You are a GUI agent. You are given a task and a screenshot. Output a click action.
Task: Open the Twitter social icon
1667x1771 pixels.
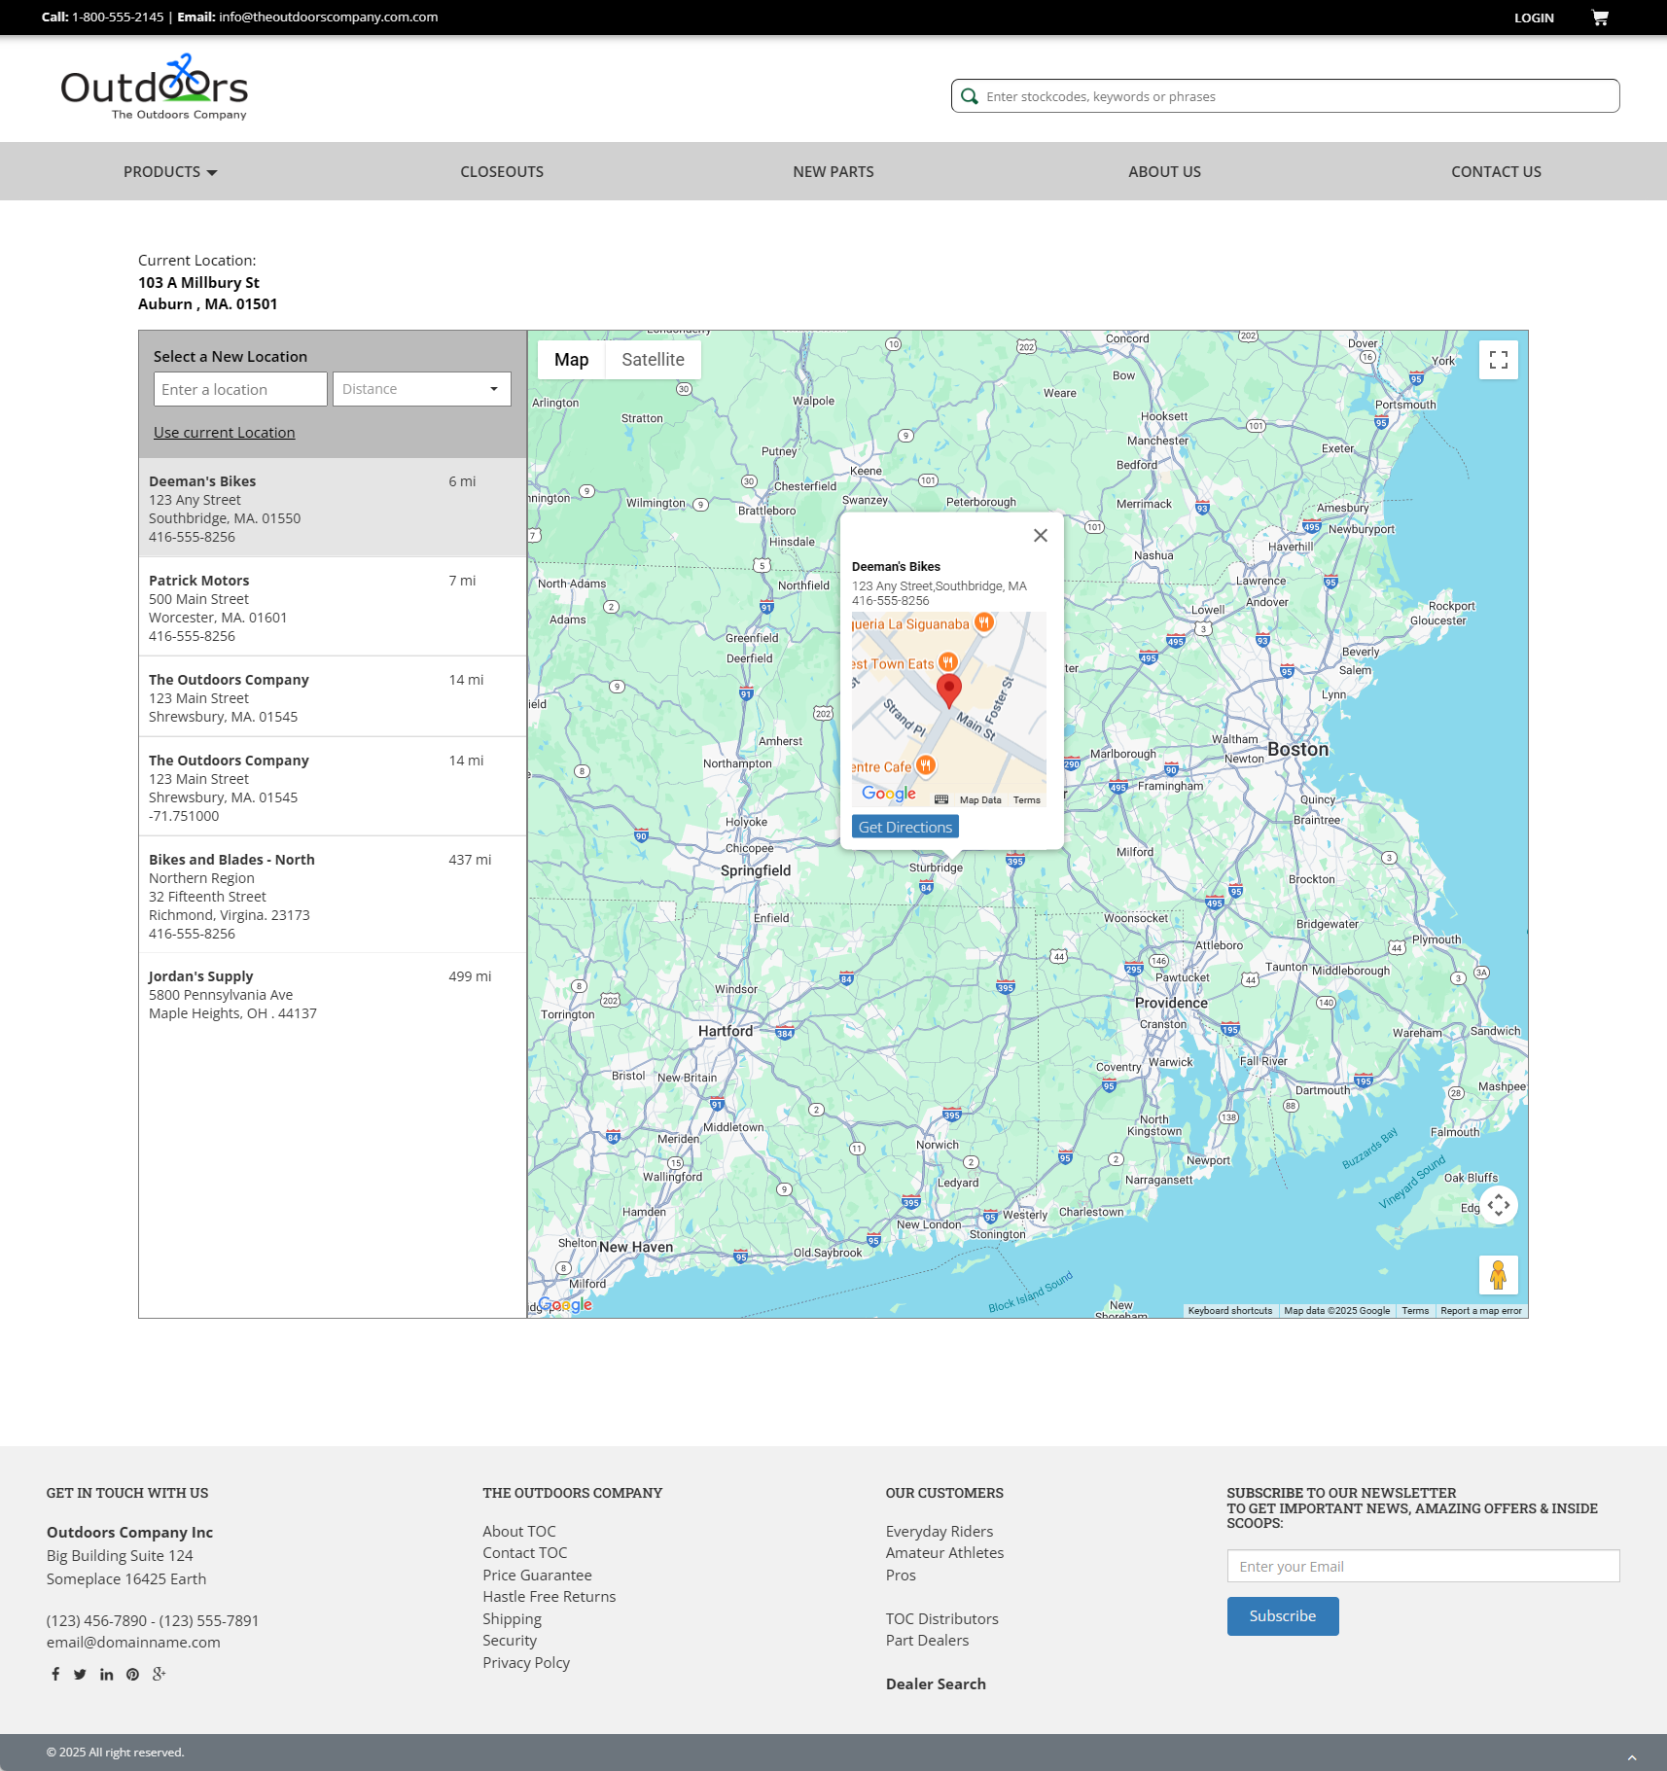pos(81,1674)
